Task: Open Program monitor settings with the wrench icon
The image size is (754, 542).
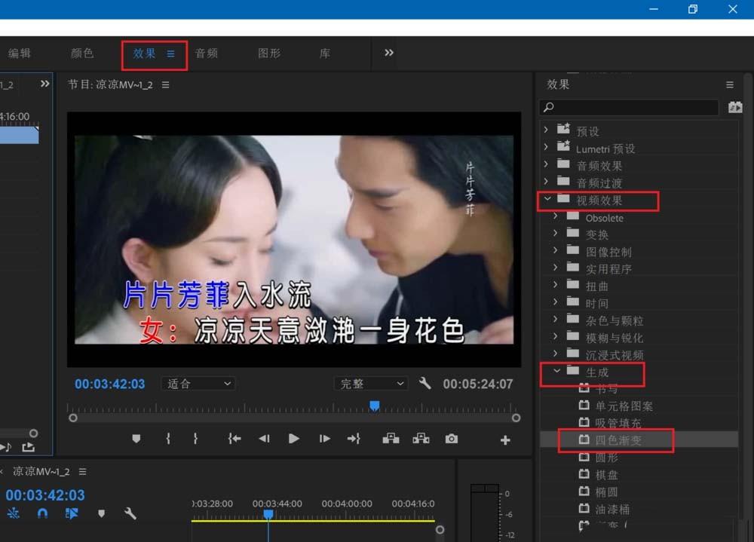Action: 425,384
